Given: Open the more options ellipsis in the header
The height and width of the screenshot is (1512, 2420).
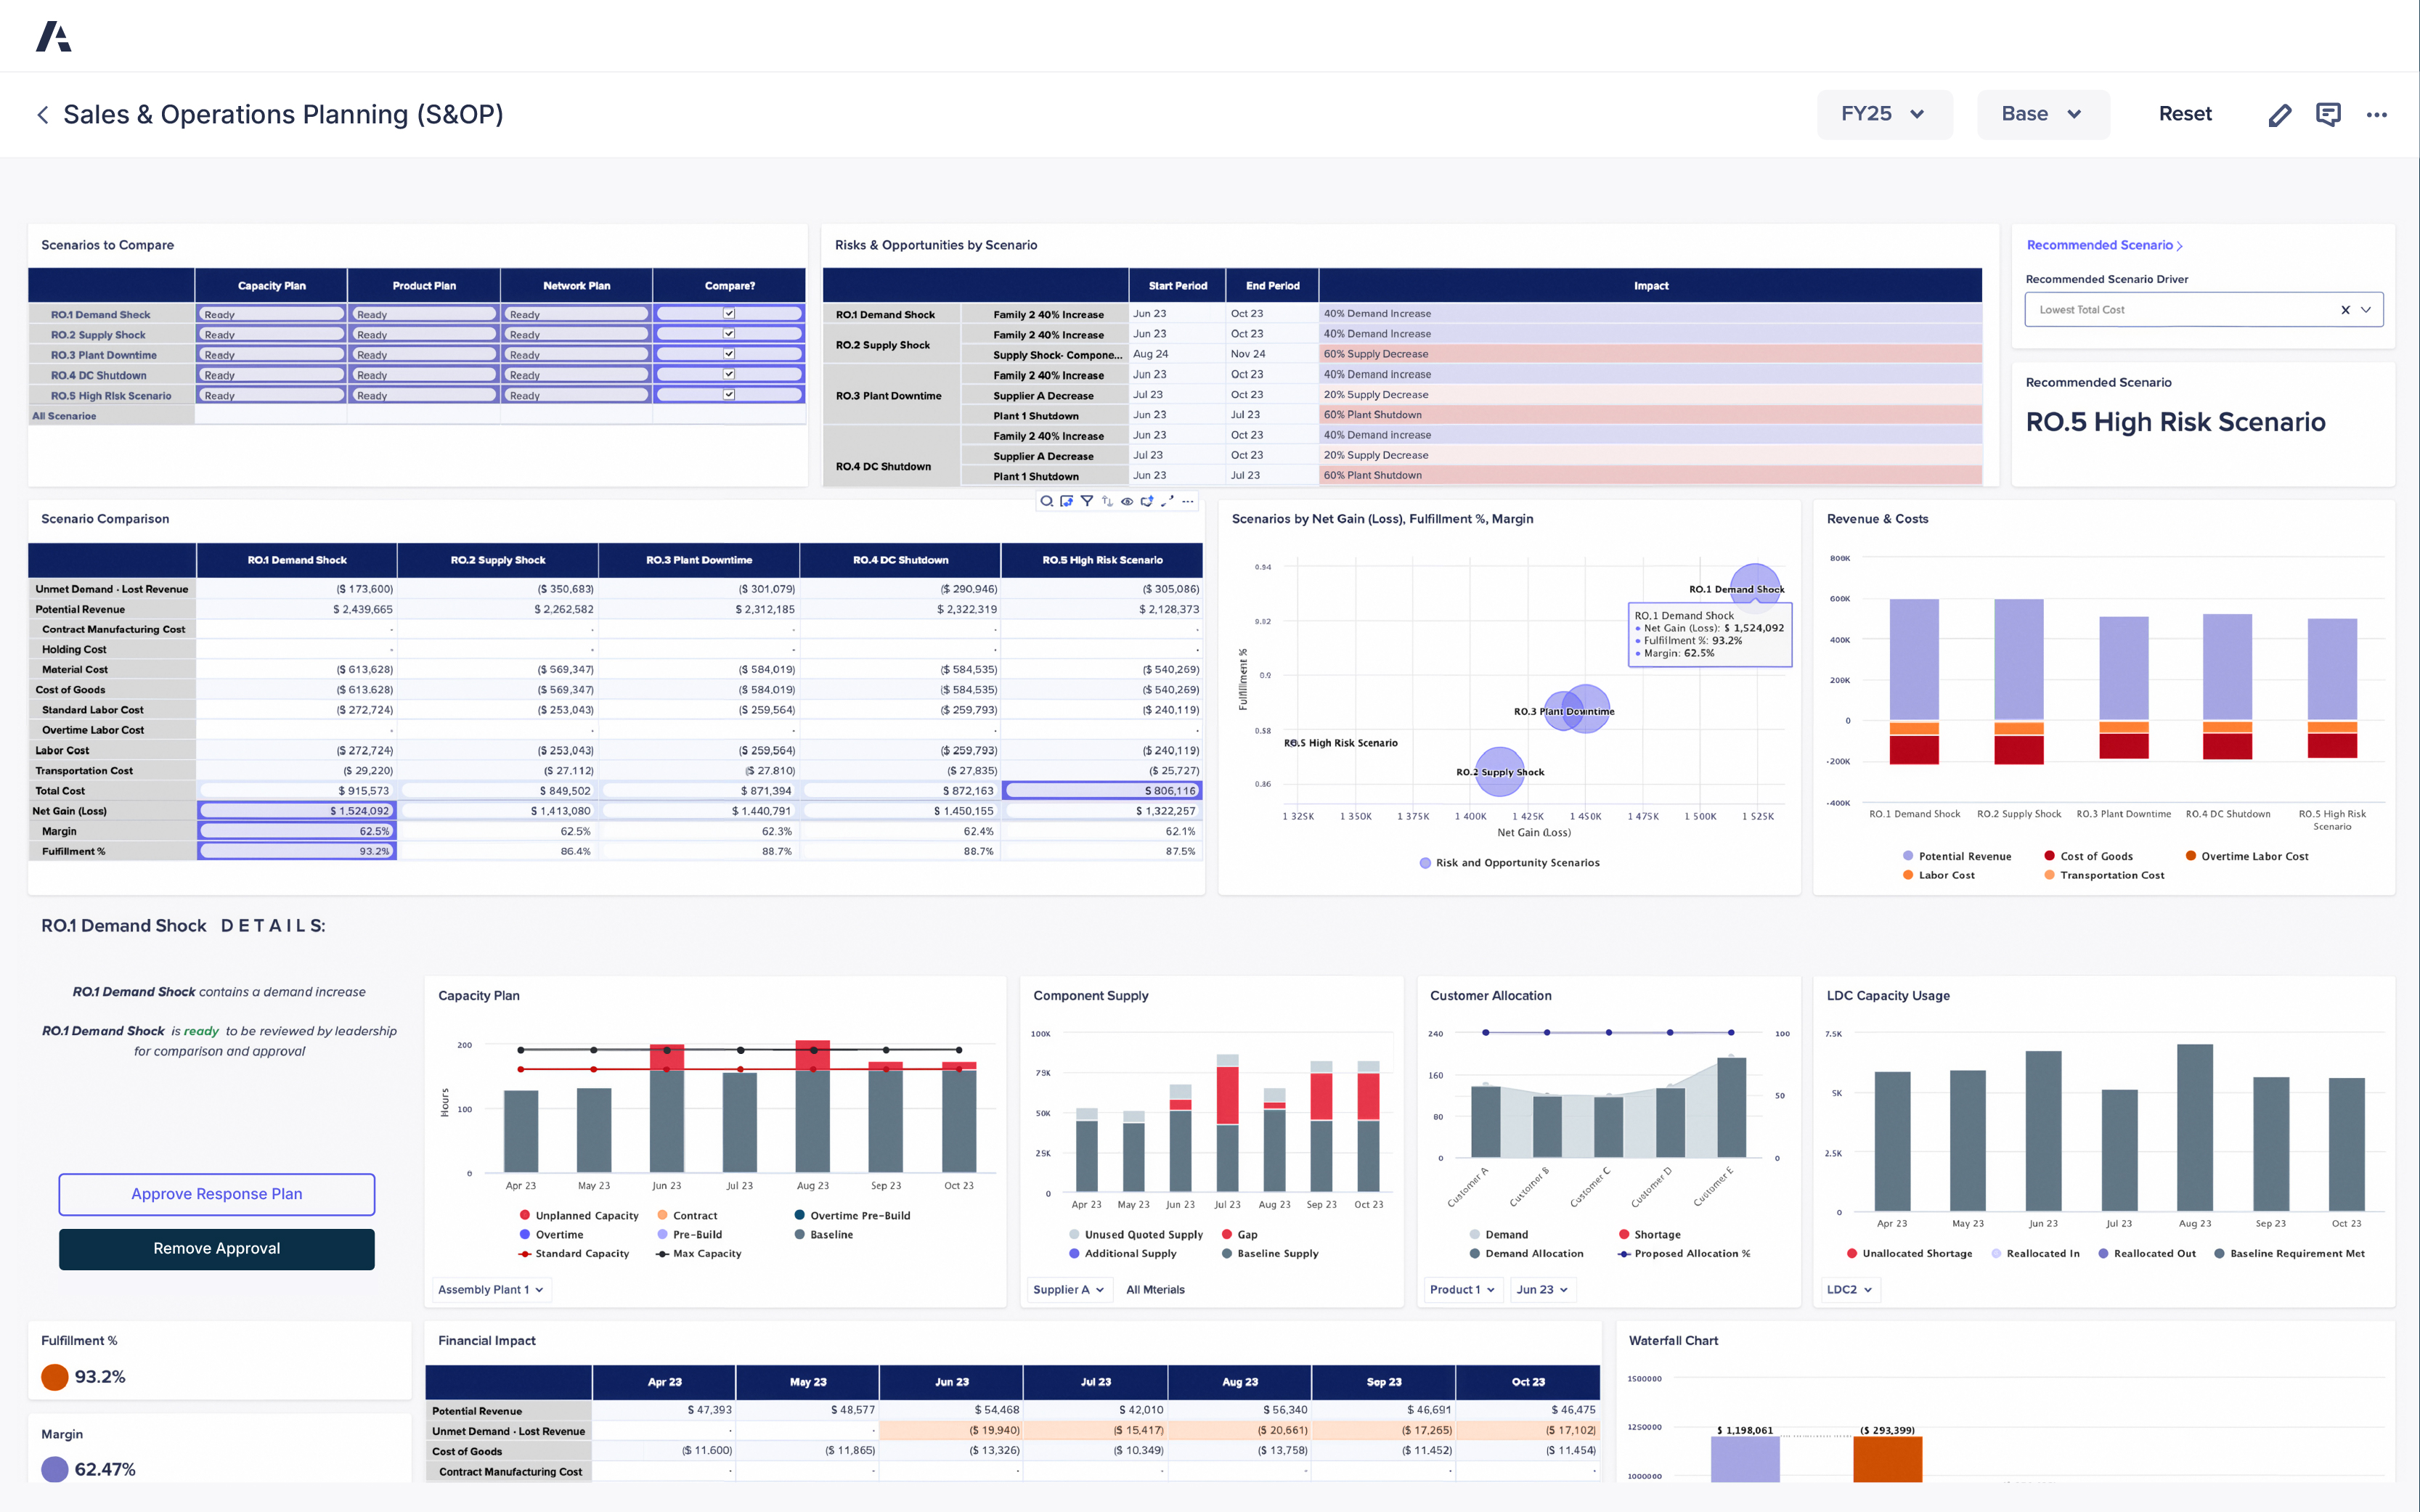Looking at the screenshot, I should (2377, 114).
